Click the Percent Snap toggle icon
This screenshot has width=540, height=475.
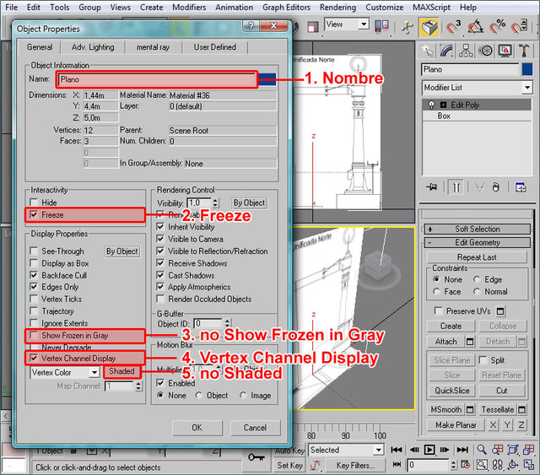click(x=497, y=27)
